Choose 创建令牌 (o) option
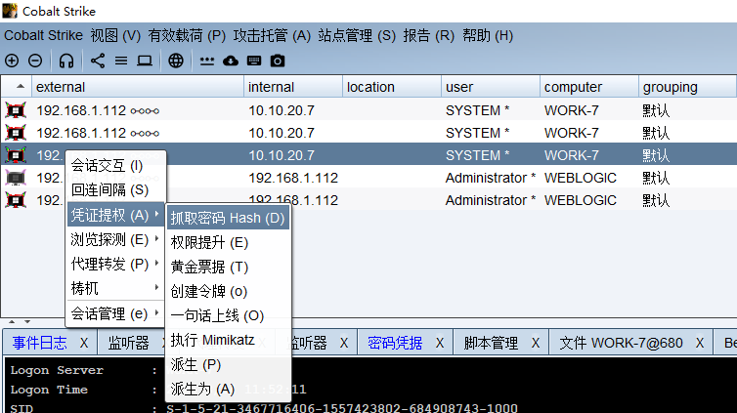This screenshot has width=737, height=413. click(228, 292)
